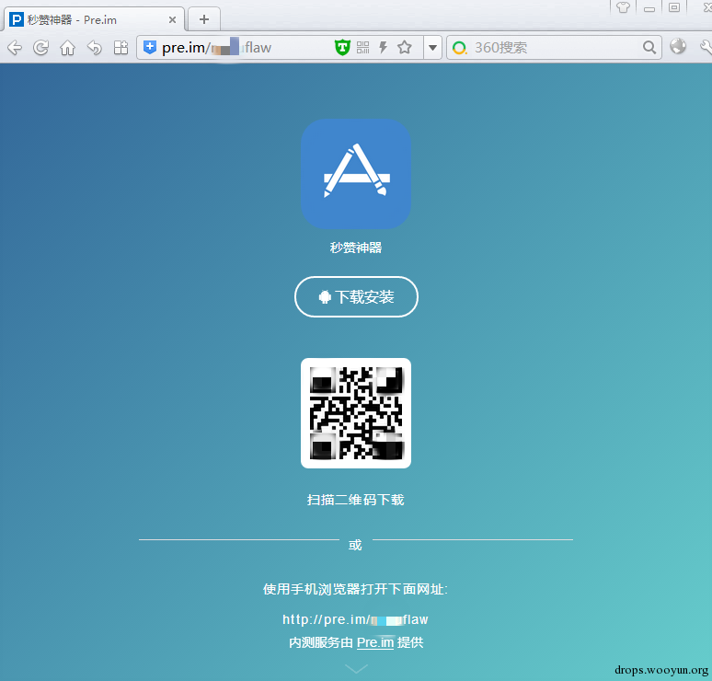Open the http://pre.im/ flaw URL text
The width and height of the screenshot is (712, 681).
pos(355,619)
